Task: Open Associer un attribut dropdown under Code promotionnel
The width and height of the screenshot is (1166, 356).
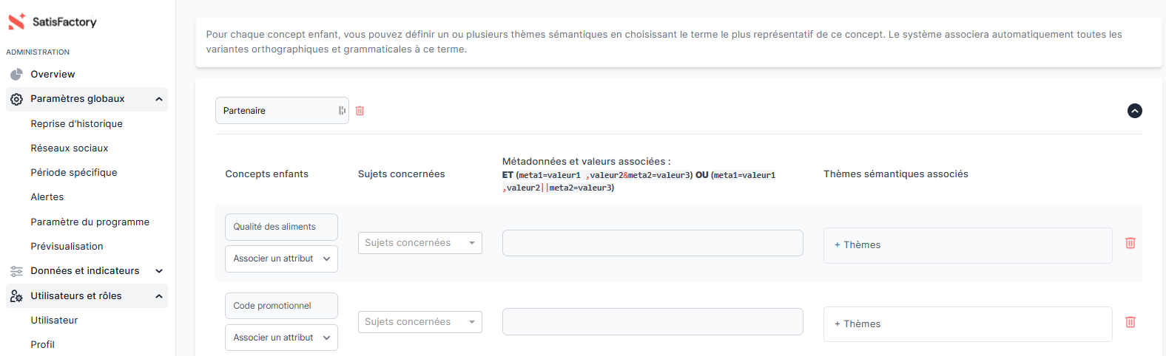Action: 281,338
